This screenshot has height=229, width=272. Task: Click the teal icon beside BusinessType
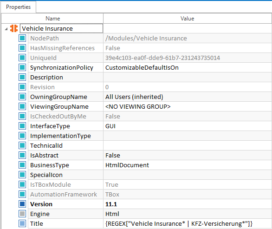coord(22,165)
